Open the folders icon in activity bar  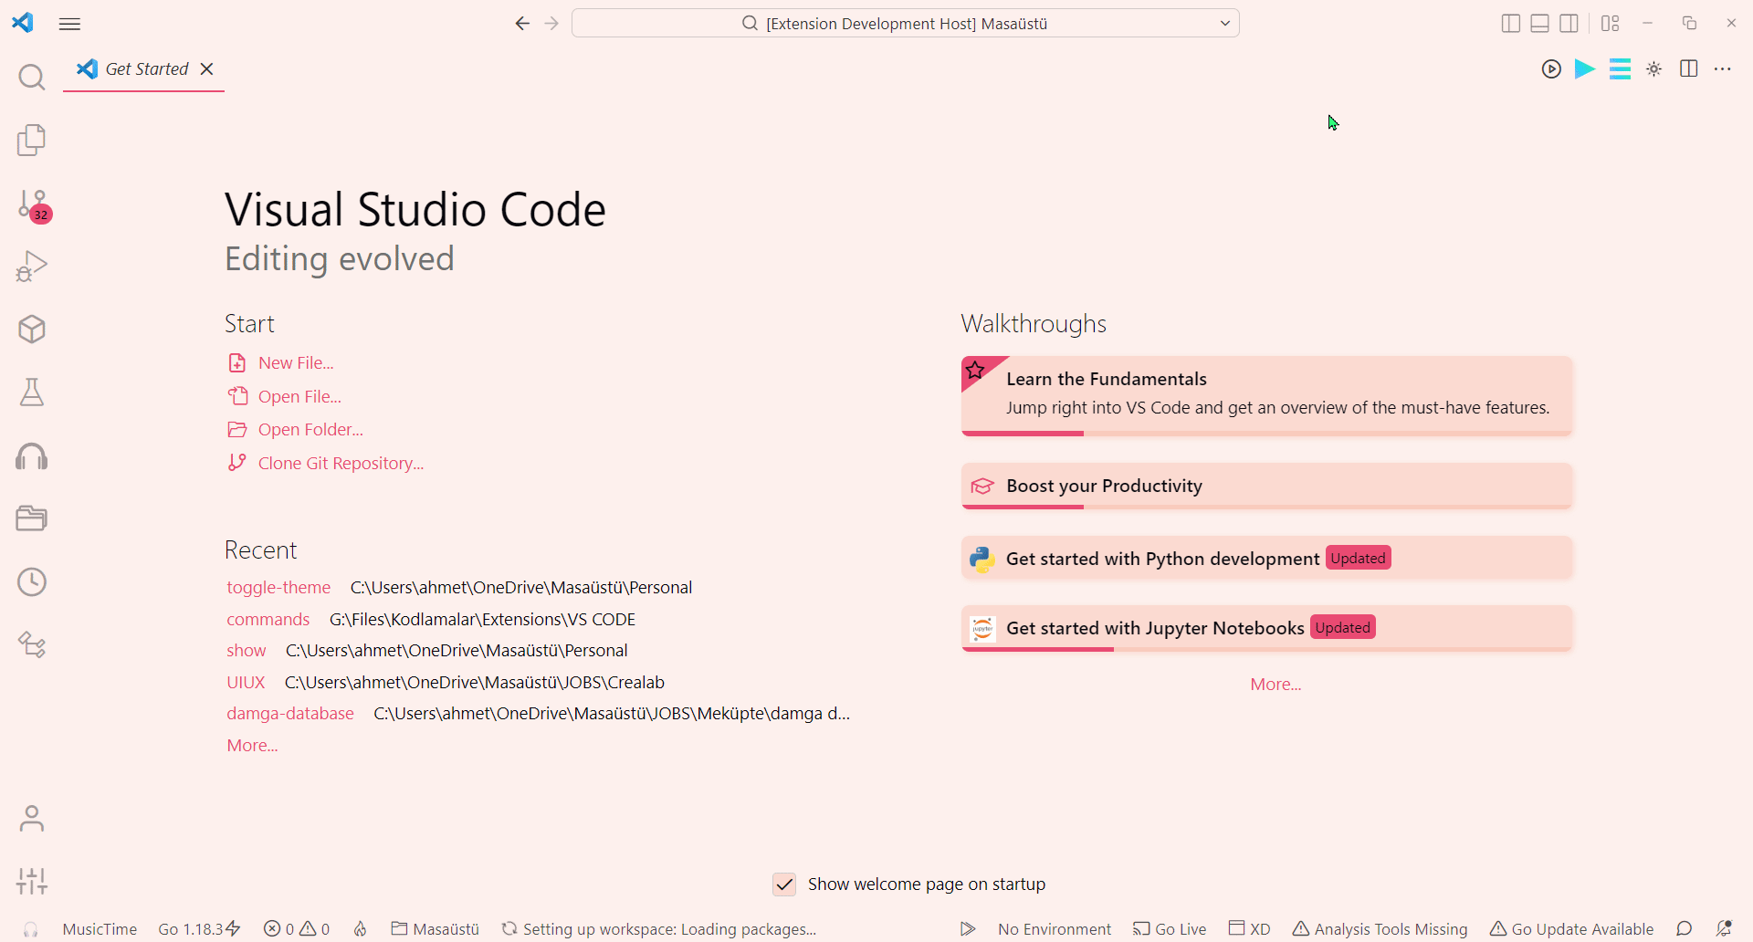click(32, 518)
